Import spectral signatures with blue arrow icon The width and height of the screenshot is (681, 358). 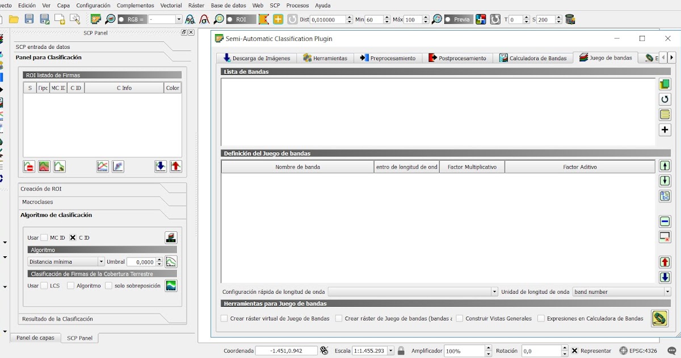point(160,166)
